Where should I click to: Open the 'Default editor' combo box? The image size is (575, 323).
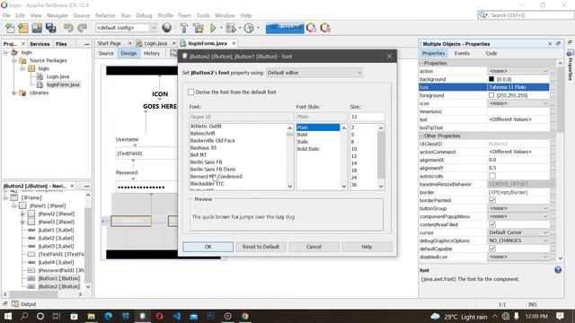[x=314, y=73]
